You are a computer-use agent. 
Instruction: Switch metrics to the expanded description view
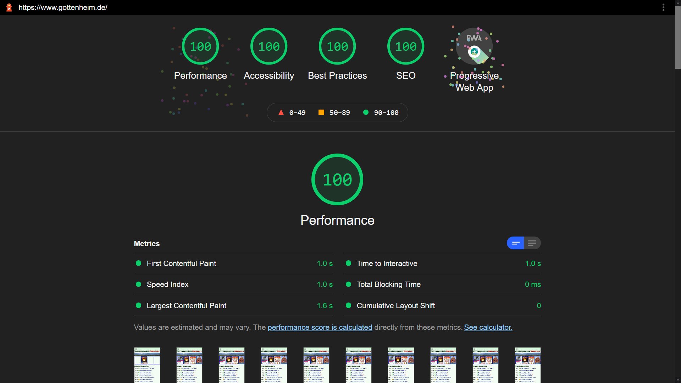(x=532, y=243)
